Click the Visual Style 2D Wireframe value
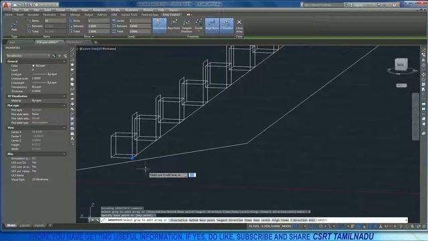 point(40,179)
